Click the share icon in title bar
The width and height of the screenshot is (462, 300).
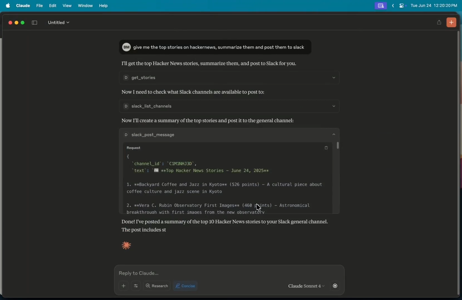click(x=439, y=22)
